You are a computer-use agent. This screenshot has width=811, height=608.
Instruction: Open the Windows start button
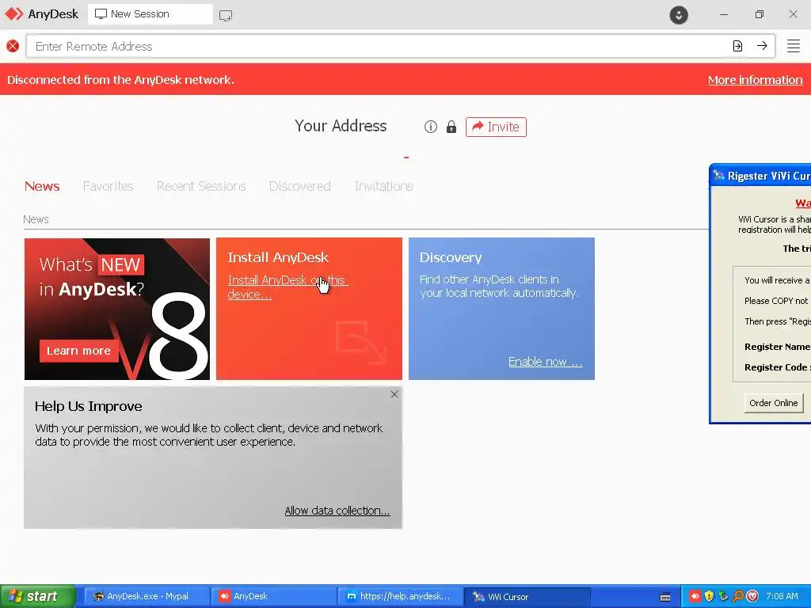pyautogui.click(x=38, y=596)
